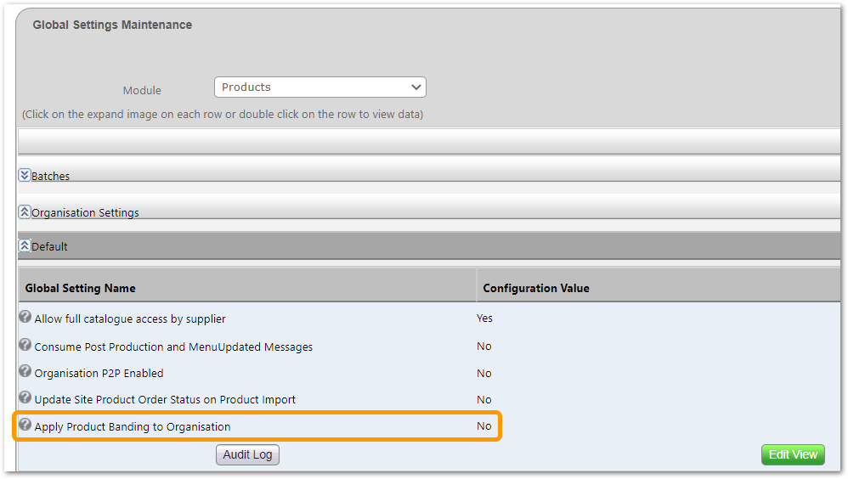Click help icon for Apply Product Banding

point(25,425)
